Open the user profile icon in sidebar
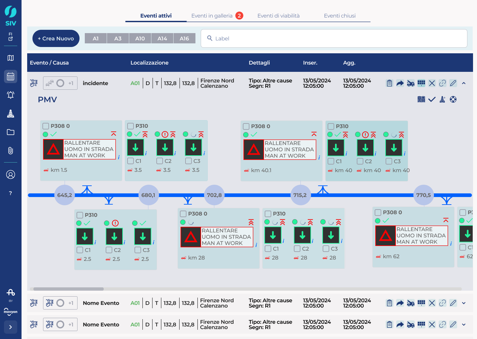Screen dimensions: 477x339 pos(11,174)
